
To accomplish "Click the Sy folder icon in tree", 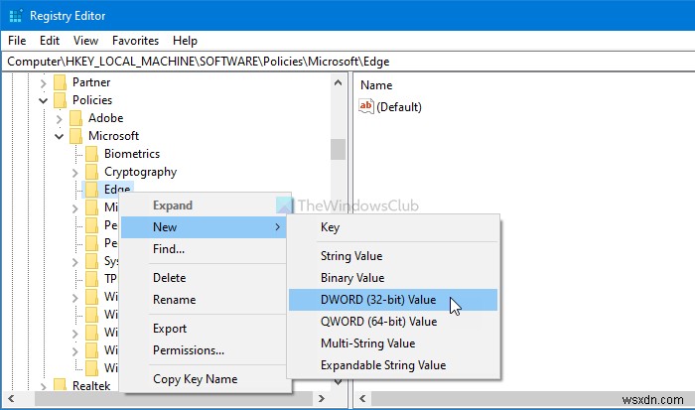I will [x=91, y=261].
